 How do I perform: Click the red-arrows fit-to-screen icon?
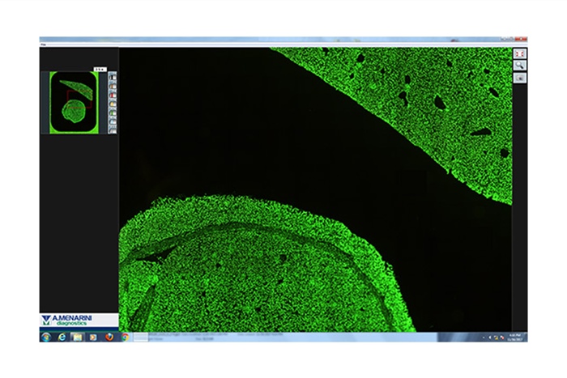coord(520,53)
